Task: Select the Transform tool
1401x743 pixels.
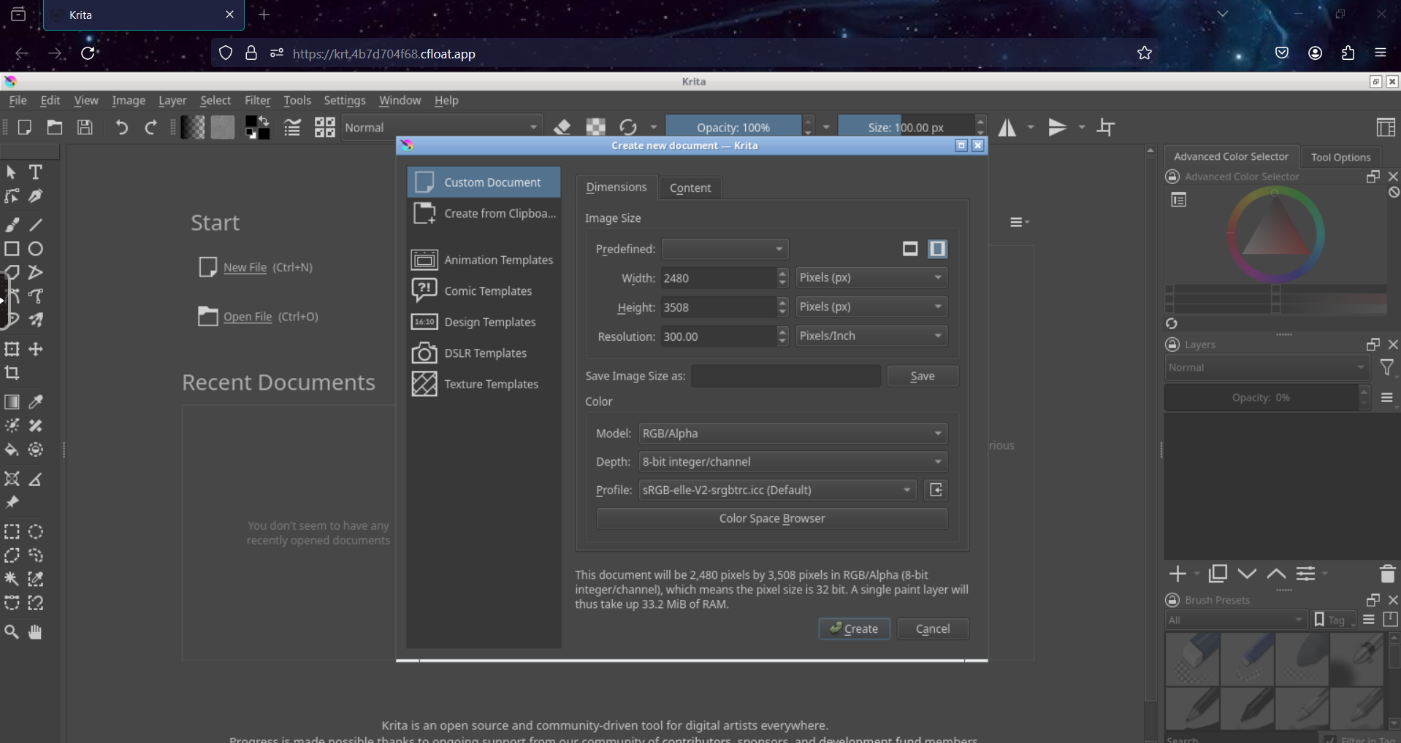Action: click(x=12, y=349)
